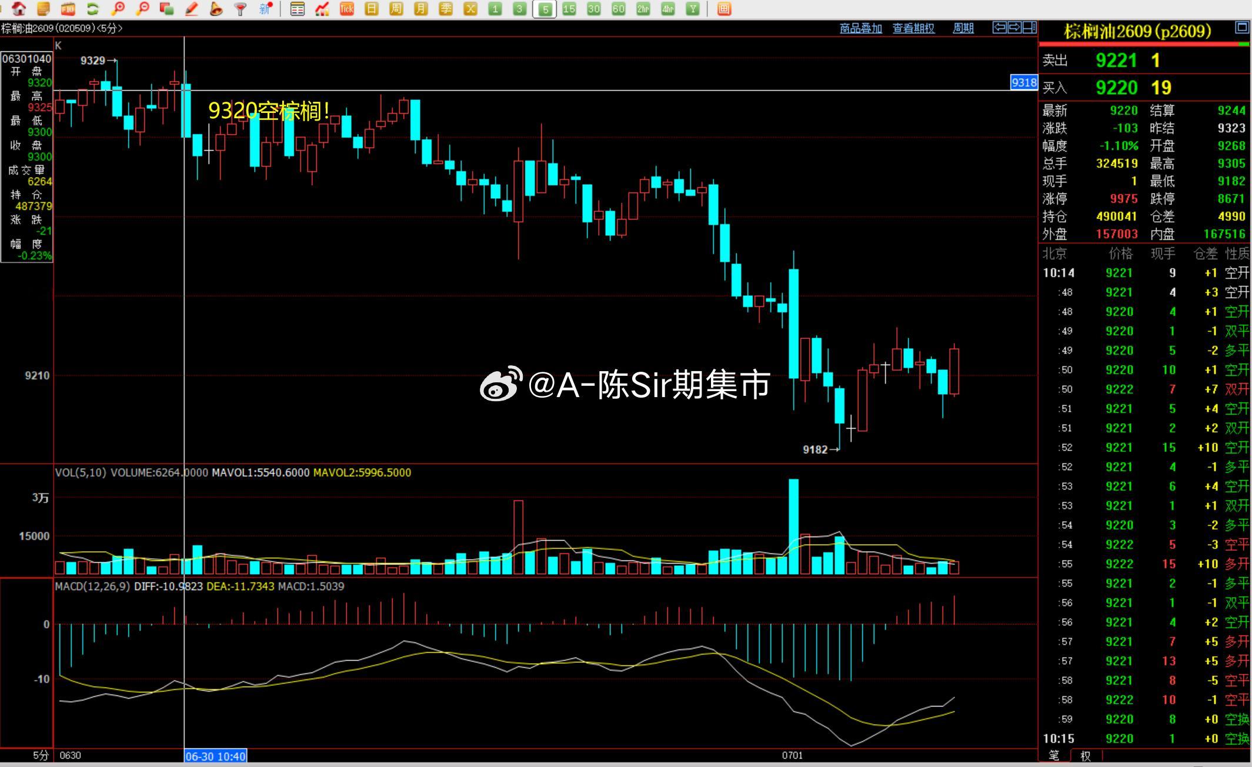
Task: Click the 买入 price 9220
Action: 1116,88
